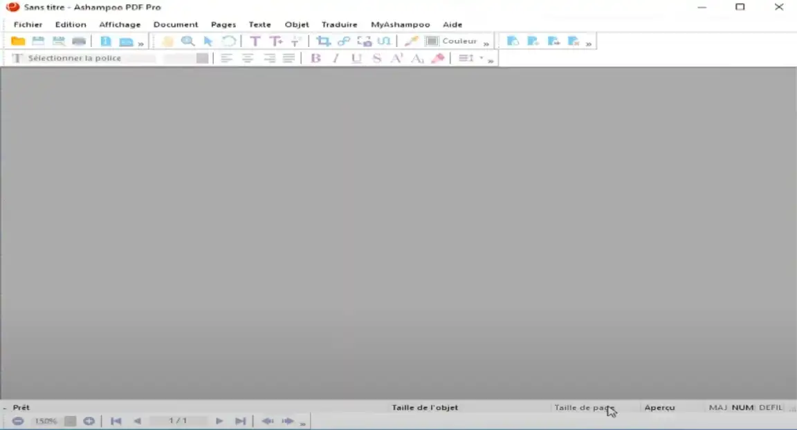
Task: Go to the next page
Action: (x=219, y=421)
